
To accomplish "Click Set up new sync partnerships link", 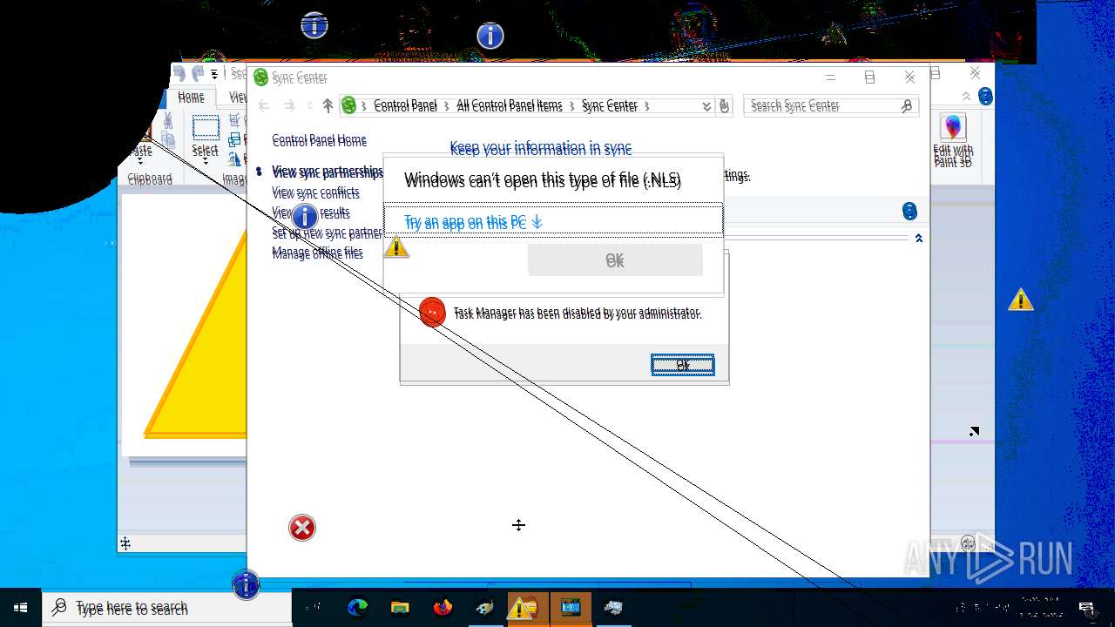I will click(328, 233).
